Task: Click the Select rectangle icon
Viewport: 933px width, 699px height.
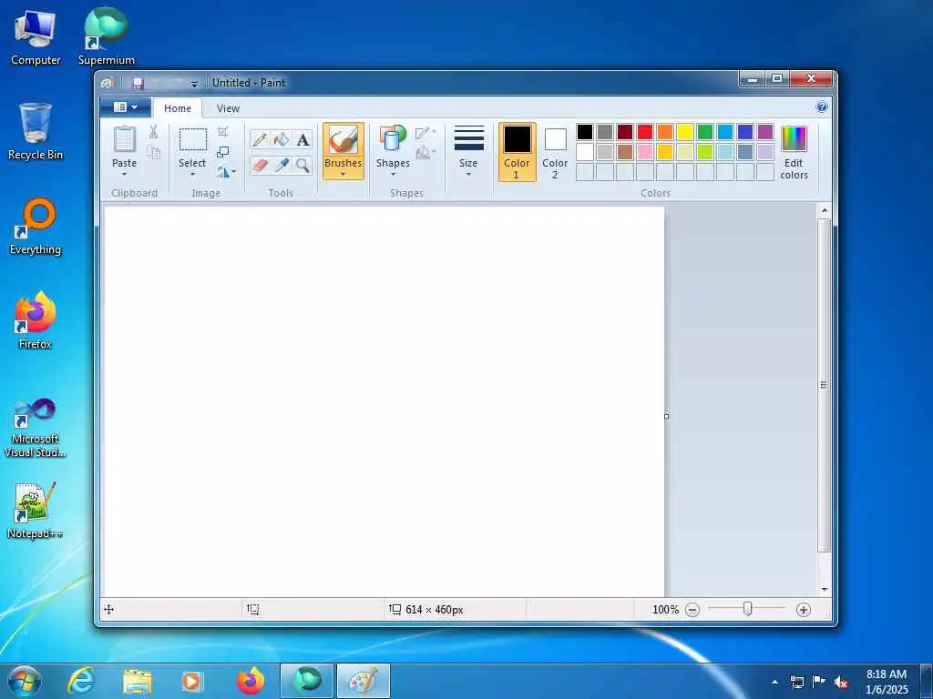Action: (193, 140)
